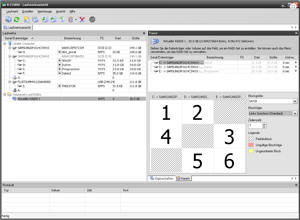Open the Blockfolge combo box
This screenshot has height=220, width=300.
pyautogui.click(x=295, y=113)
